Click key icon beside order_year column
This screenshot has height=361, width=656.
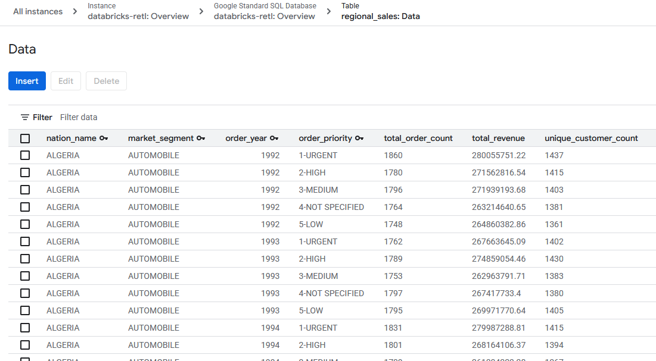click(x=274, y=138)
